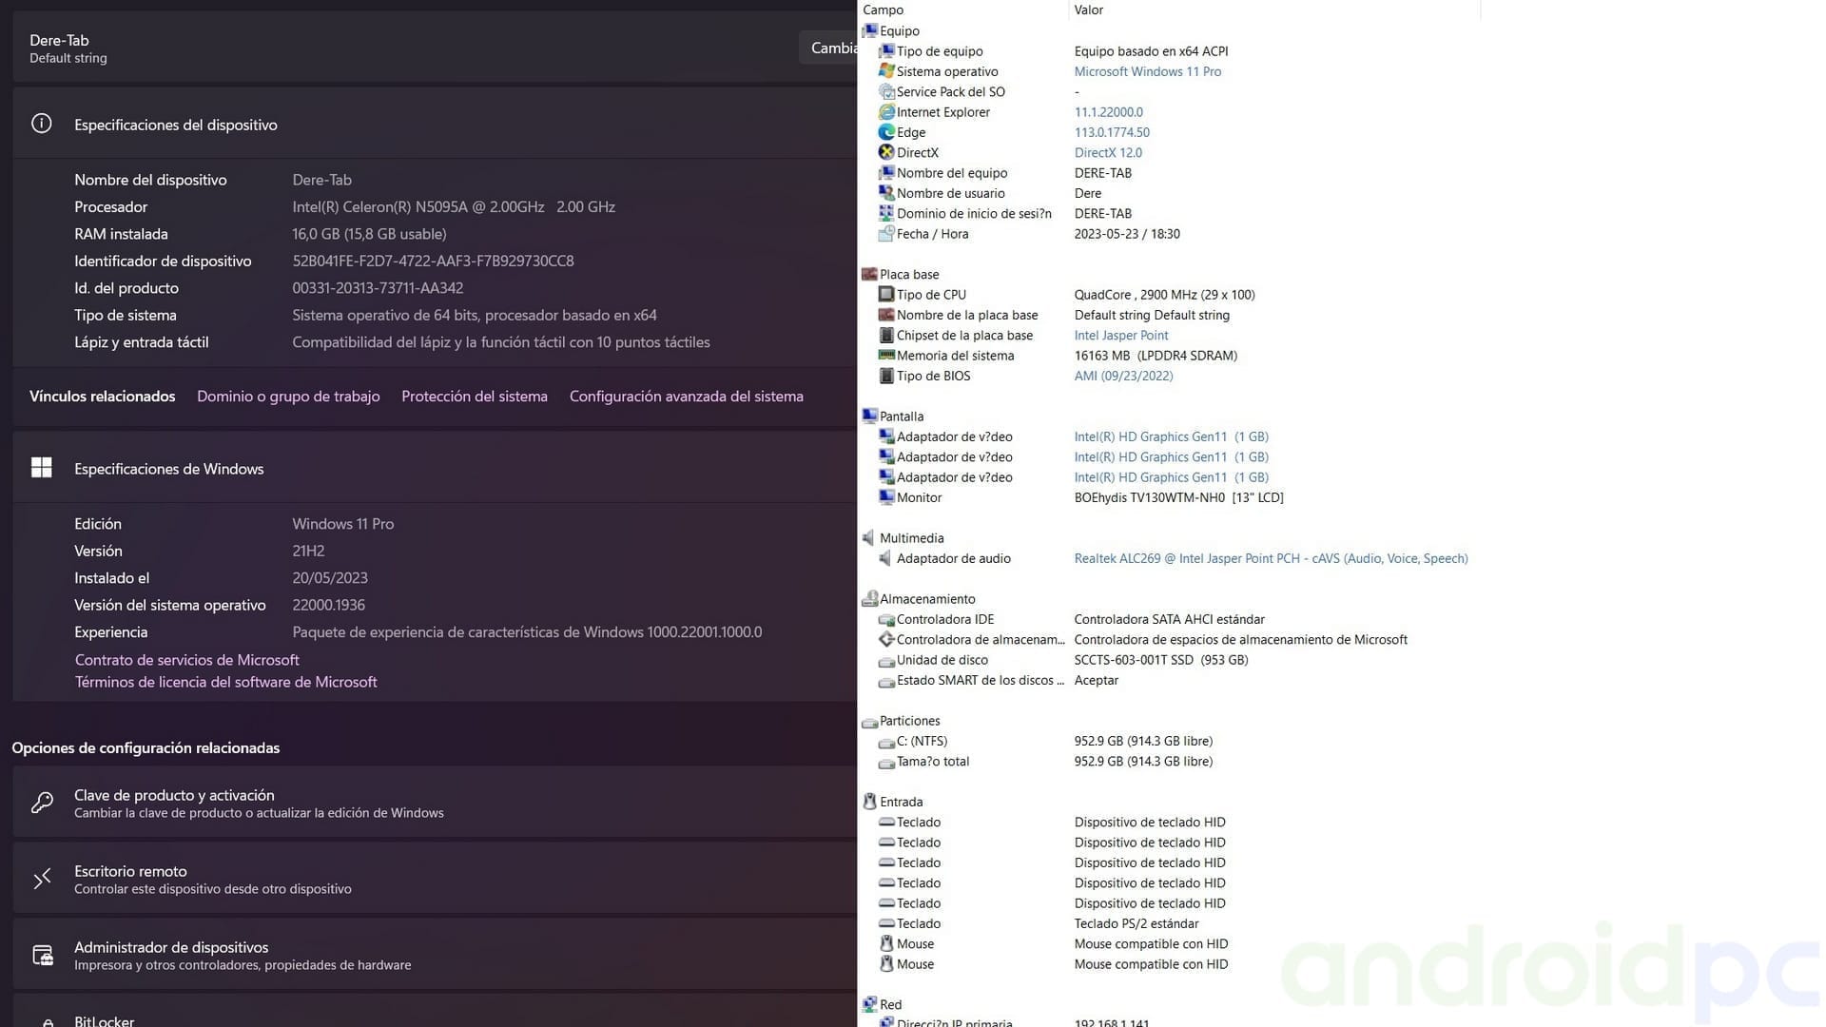The height and width of the screenshot is (1027, 1826).
Task: Click the Edge browser icon in the list
Action: click(x=886, y=132)
